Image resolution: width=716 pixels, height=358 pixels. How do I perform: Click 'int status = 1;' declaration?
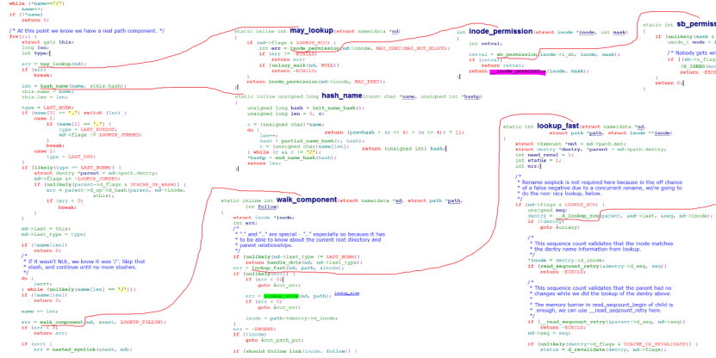tap(539, 161)
